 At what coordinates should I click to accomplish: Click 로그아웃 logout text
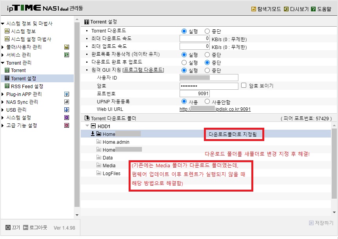[38, 227]
